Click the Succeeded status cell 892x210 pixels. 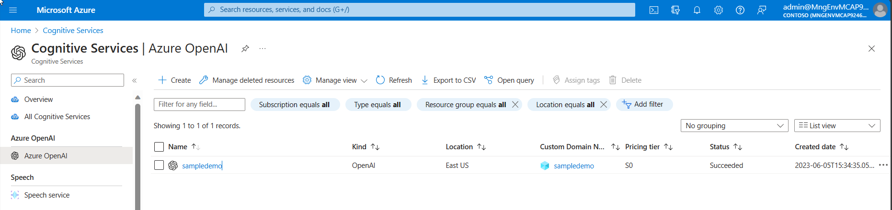726,166
